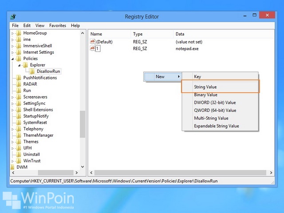284x213 pixels.
Task: Open the Help menu
Action: point(75,26)
